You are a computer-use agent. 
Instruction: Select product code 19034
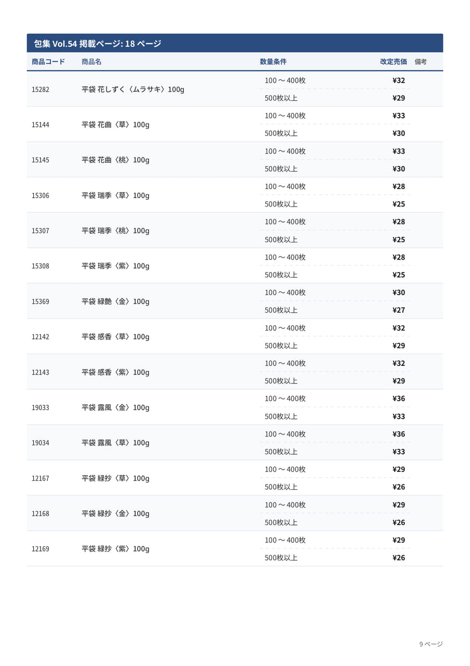coord(41,443)
